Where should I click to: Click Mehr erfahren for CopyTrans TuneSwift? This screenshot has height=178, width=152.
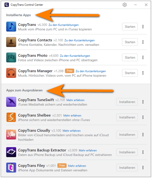pos(75,100)
